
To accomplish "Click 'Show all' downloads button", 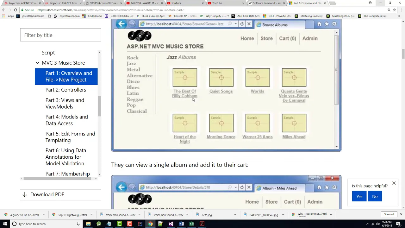I will click(x=389, y=214).
